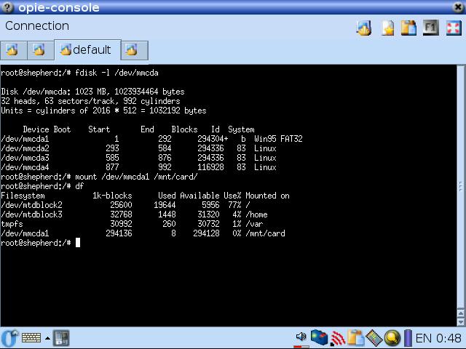Click the /dev/mtdblock2 row
Image resolution: width=466 pixels, height=349 pixels.
point(125,205)
